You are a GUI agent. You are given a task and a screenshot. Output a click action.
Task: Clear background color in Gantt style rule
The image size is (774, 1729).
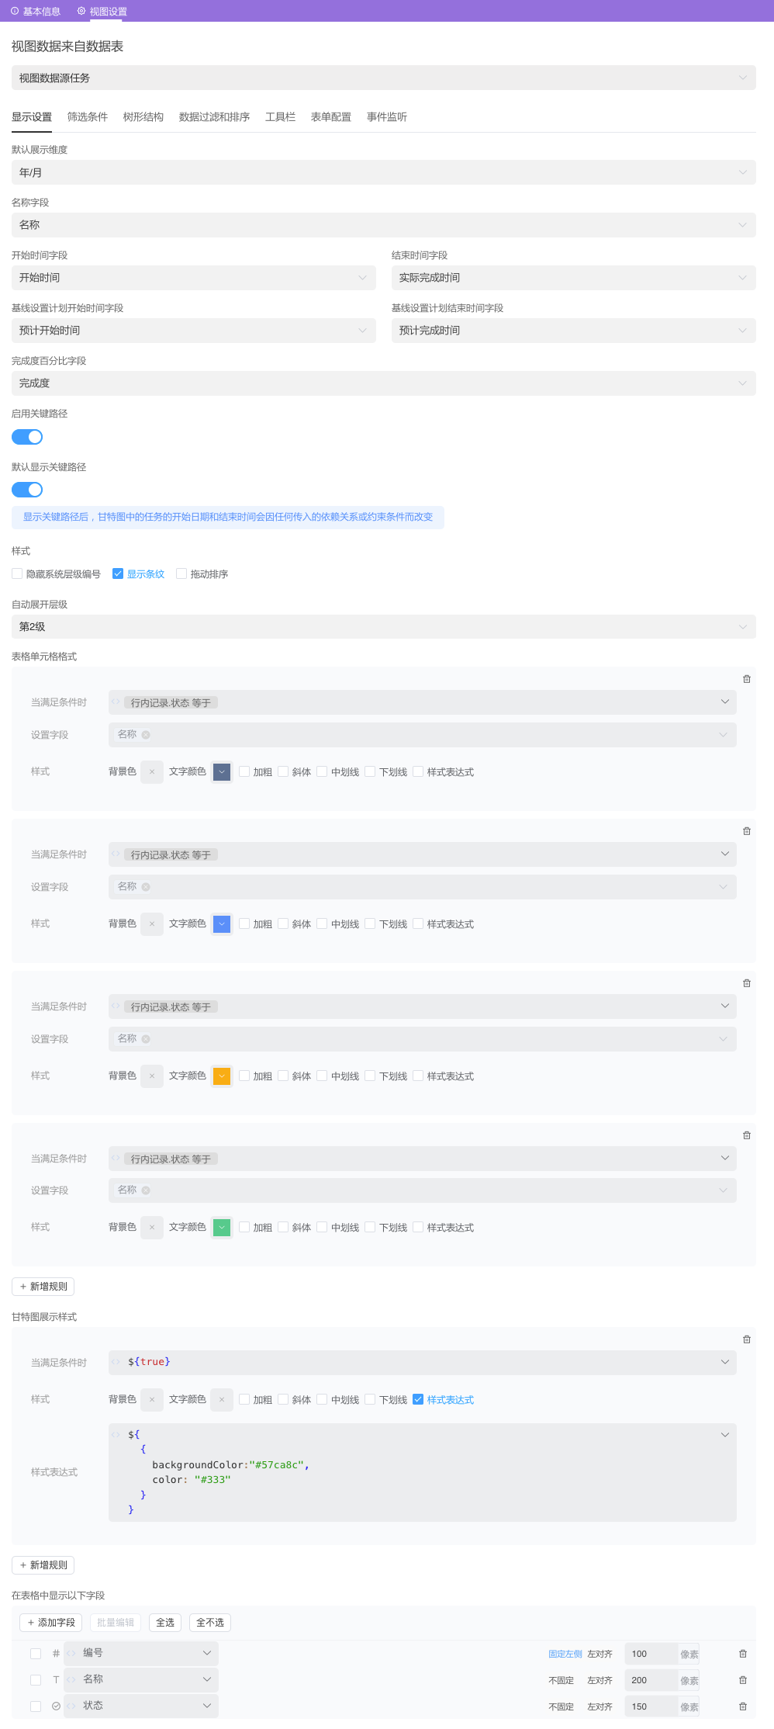coord(152,1400)
